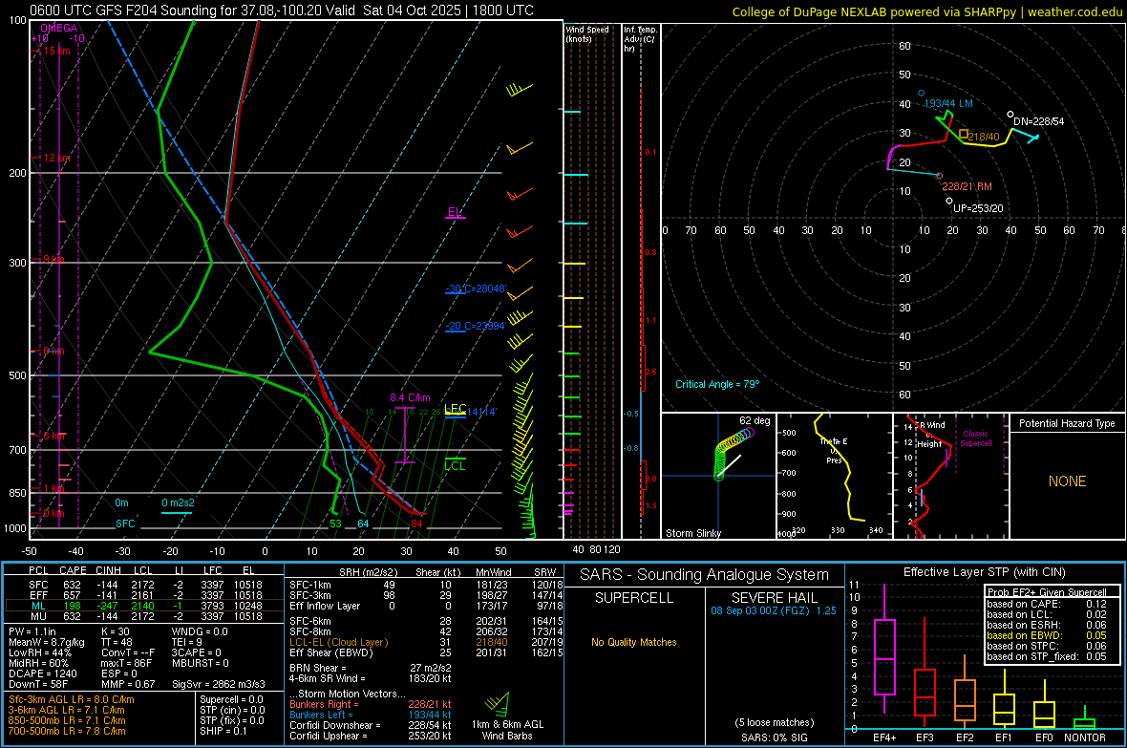Click the 228/21 RM hodograph label

pos(967,186)
